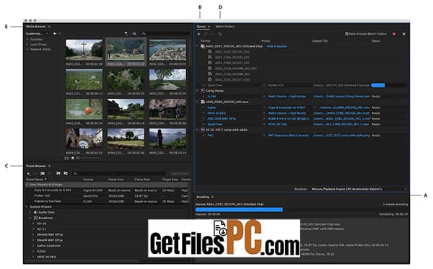This screenshot has width=433, height=269.
Task: Open the Preset Browser panel menu icon
Action: 50,166
